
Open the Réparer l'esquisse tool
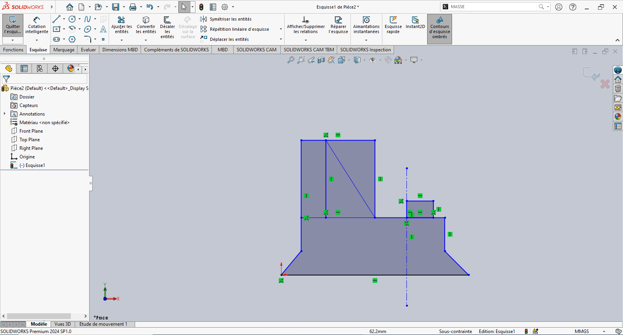coord(338,26)
